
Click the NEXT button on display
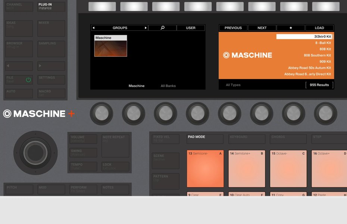click(x=262, y=28)
